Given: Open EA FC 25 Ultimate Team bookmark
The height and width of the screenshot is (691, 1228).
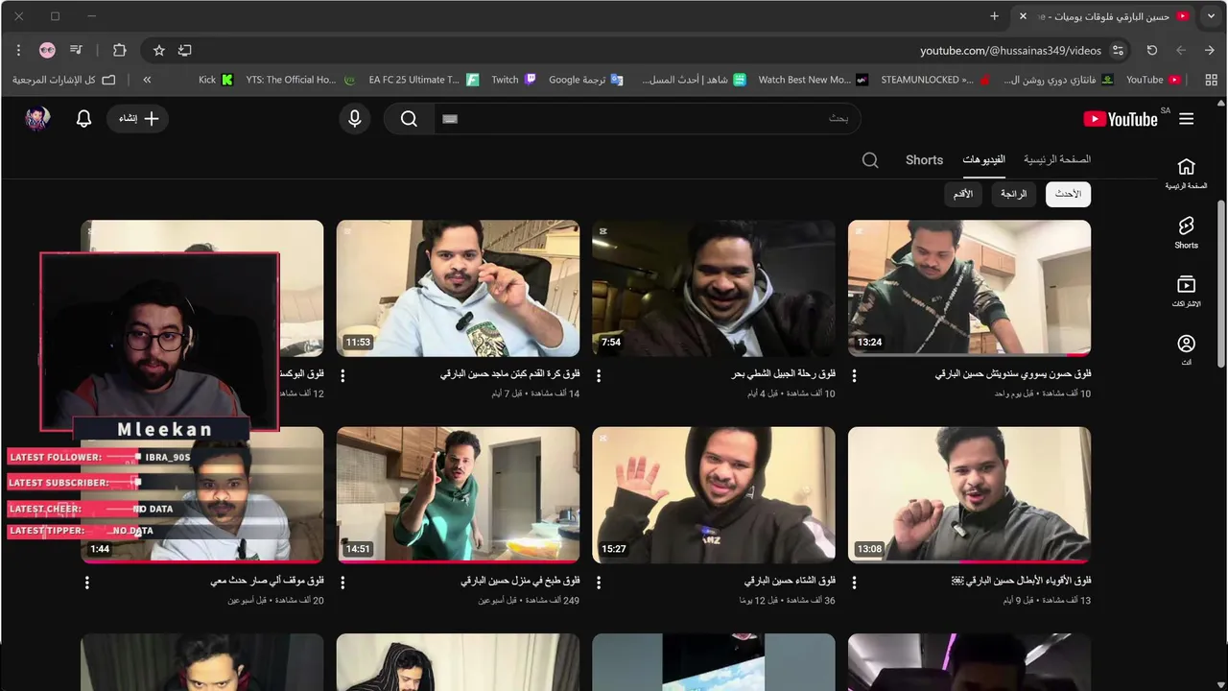Looking at the screenshot, I should click(423, 80).
